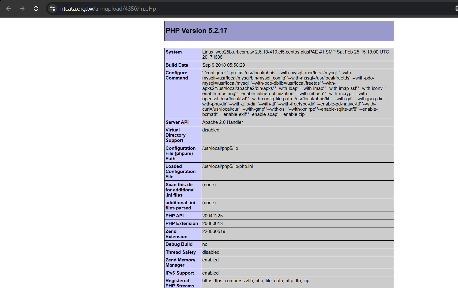Select the IPv6 Support label
The image size is (458, 288).
(180, 273)
